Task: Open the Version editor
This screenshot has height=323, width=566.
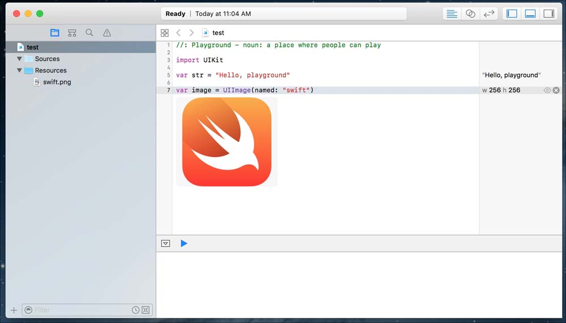Action: click(x=488, y=14)
